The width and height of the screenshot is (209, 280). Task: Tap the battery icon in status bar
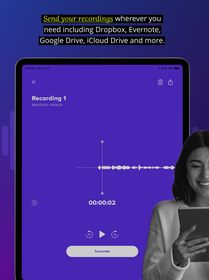[x=177, y=68]
